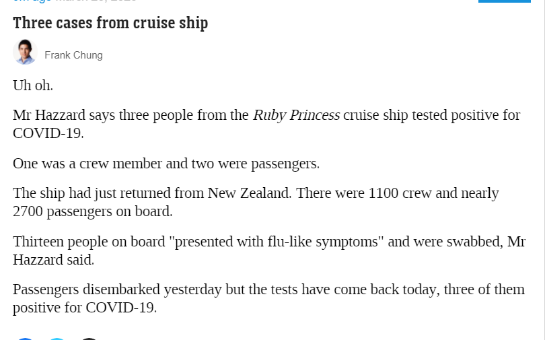This screenshot has width=545, height=340.
Task: Click the 'Passengers disembarked yesterday' sentence start
Action: point(117,290)
